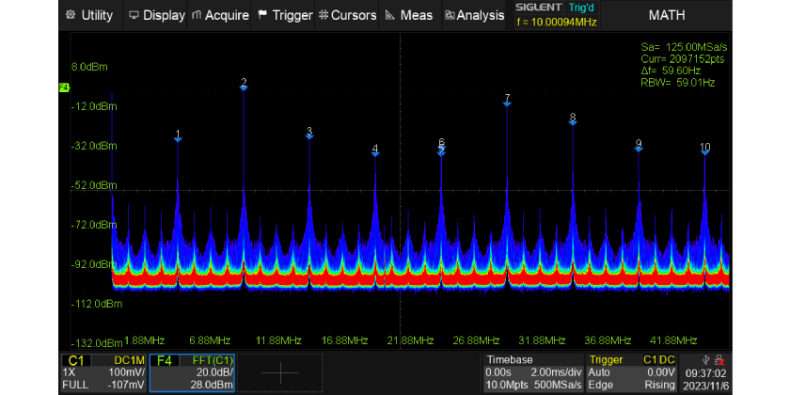Open the Acquire menu
Screen dimensions: 790x395
(x=220, y=15)
